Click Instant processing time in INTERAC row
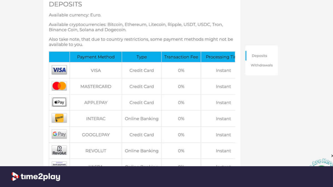This screenshot has width=333, height=187. point(223,119)
